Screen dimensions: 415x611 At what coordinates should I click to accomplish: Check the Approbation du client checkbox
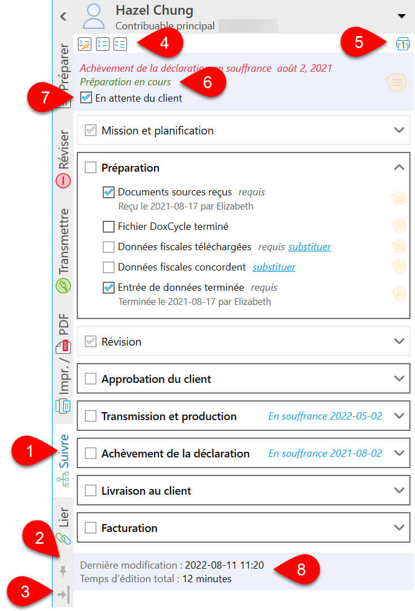click(90, 379)
